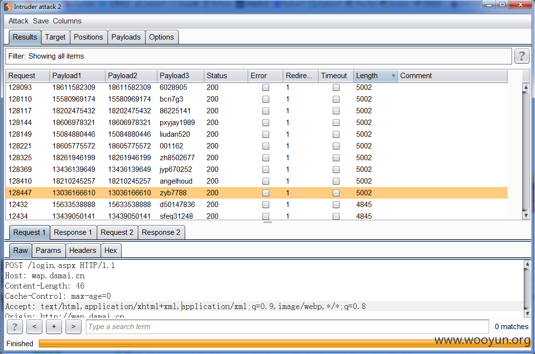Click the POST /login.aspx request line
The width and height of the screenshot is (535, 354).
60,265
